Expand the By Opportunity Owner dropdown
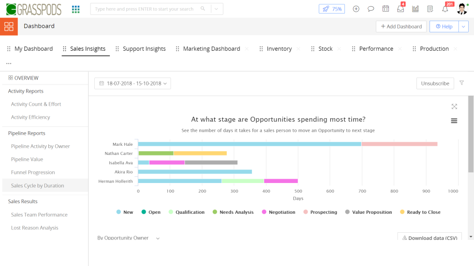The height and width of the screenshot is (266, 474). 128,238
